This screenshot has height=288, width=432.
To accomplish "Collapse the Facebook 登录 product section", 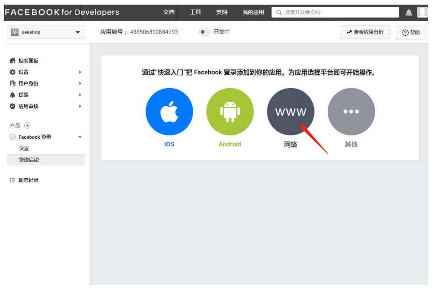I will pos(80,137).
